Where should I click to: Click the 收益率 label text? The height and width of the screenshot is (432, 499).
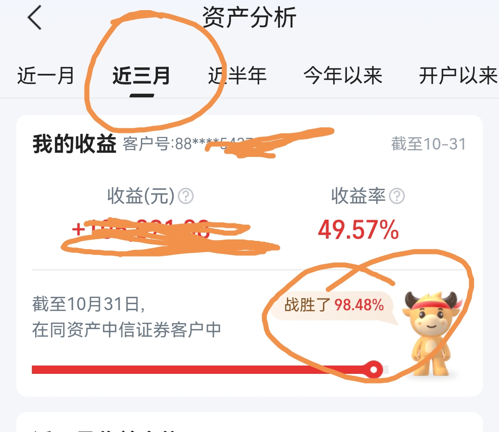point(359,196)
